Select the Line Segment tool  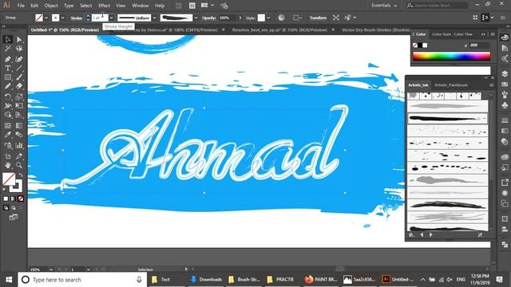(x=19, y=69)
